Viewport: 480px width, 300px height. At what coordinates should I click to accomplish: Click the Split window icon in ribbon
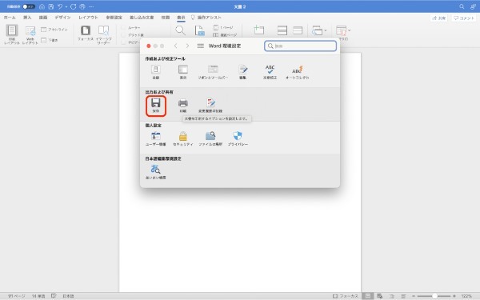pyautogui.click(x=298, y=30)
